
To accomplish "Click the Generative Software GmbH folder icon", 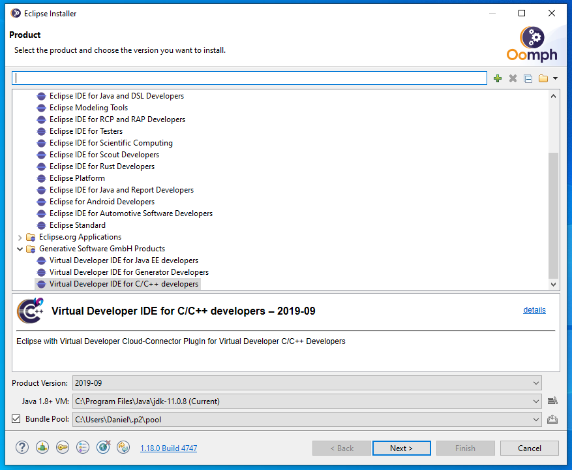I will 31,249.
